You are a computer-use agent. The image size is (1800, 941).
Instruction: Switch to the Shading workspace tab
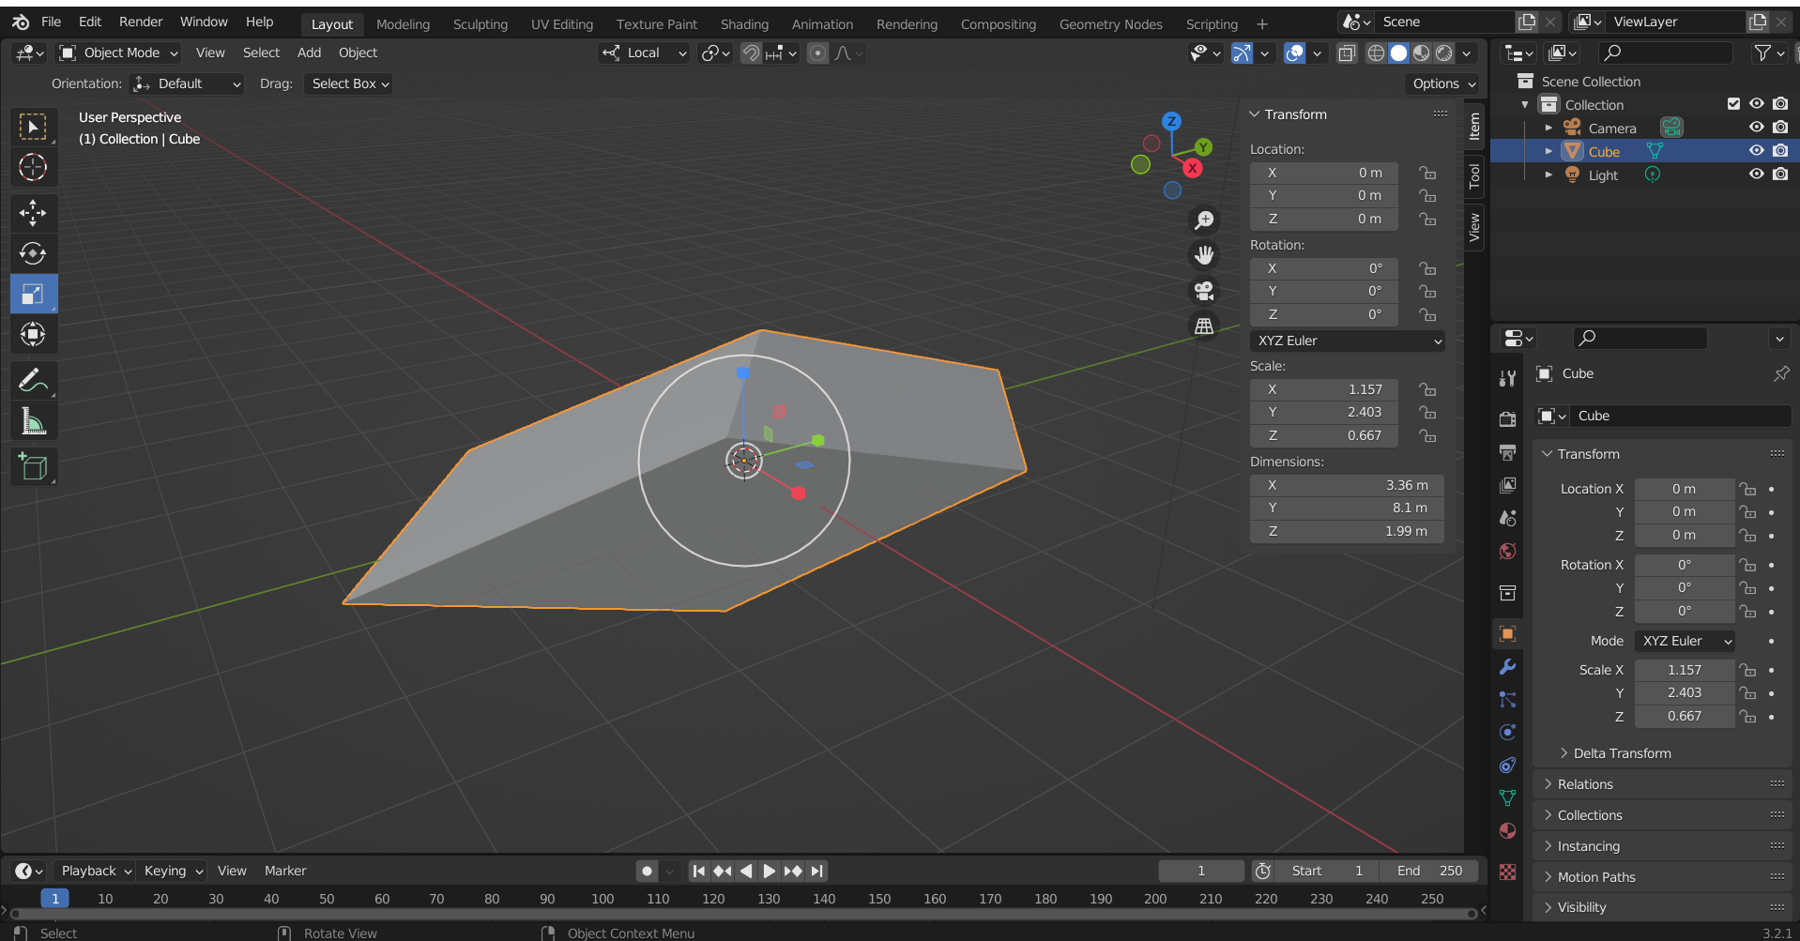tap(744, 24)
